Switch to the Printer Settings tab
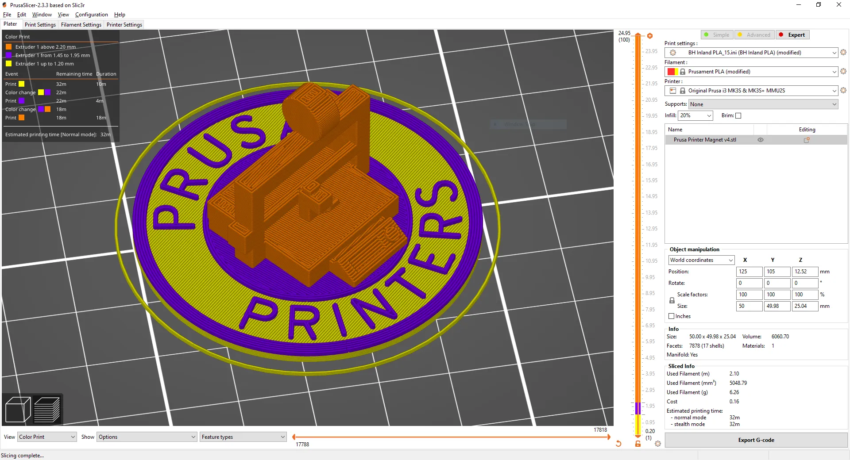 point(124,25)
